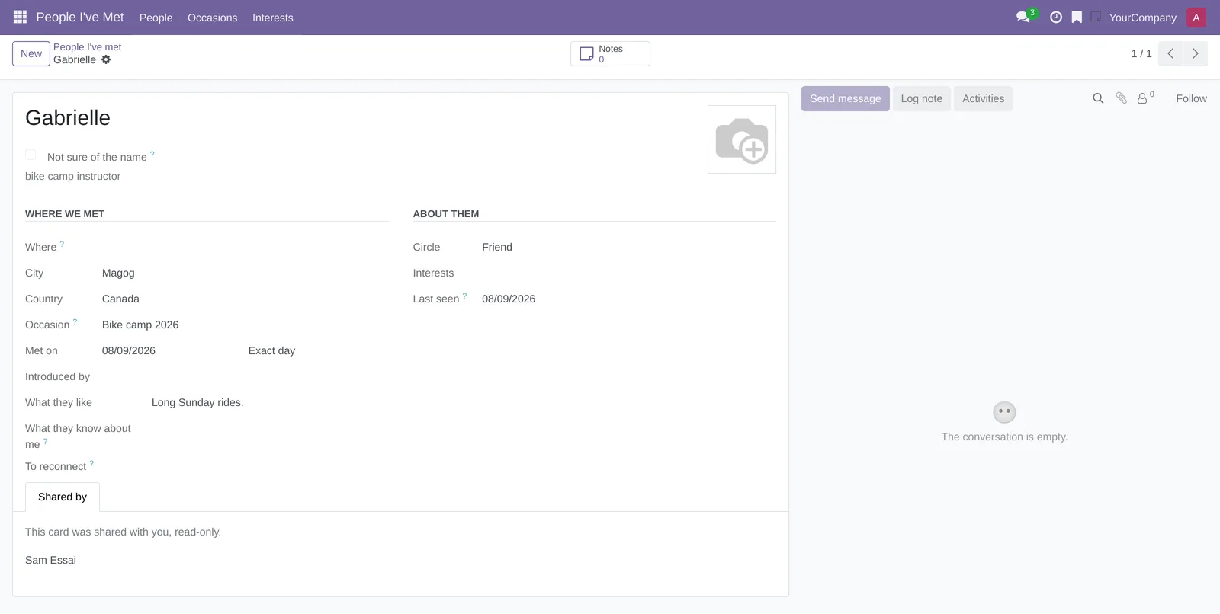
Task: Show help for Where field
Action: tap(62, 244)
